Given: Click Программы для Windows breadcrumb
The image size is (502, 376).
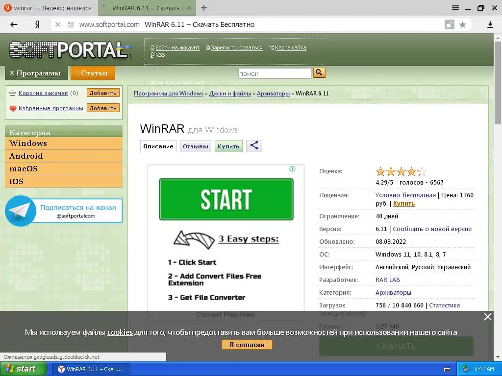Looking at the screenshot, I should tap(169, 94).
